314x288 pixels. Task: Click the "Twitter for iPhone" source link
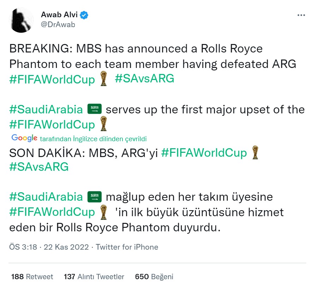tap(127, 247)
